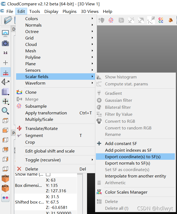Choose Delete in the Edit menu
This screenshot has width=177, height=214.
tap(55, 169)
